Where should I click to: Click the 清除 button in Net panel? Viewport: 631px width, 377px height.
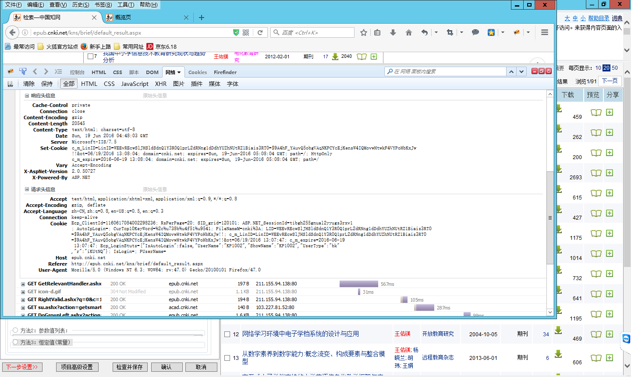click(x=29, y=84)
